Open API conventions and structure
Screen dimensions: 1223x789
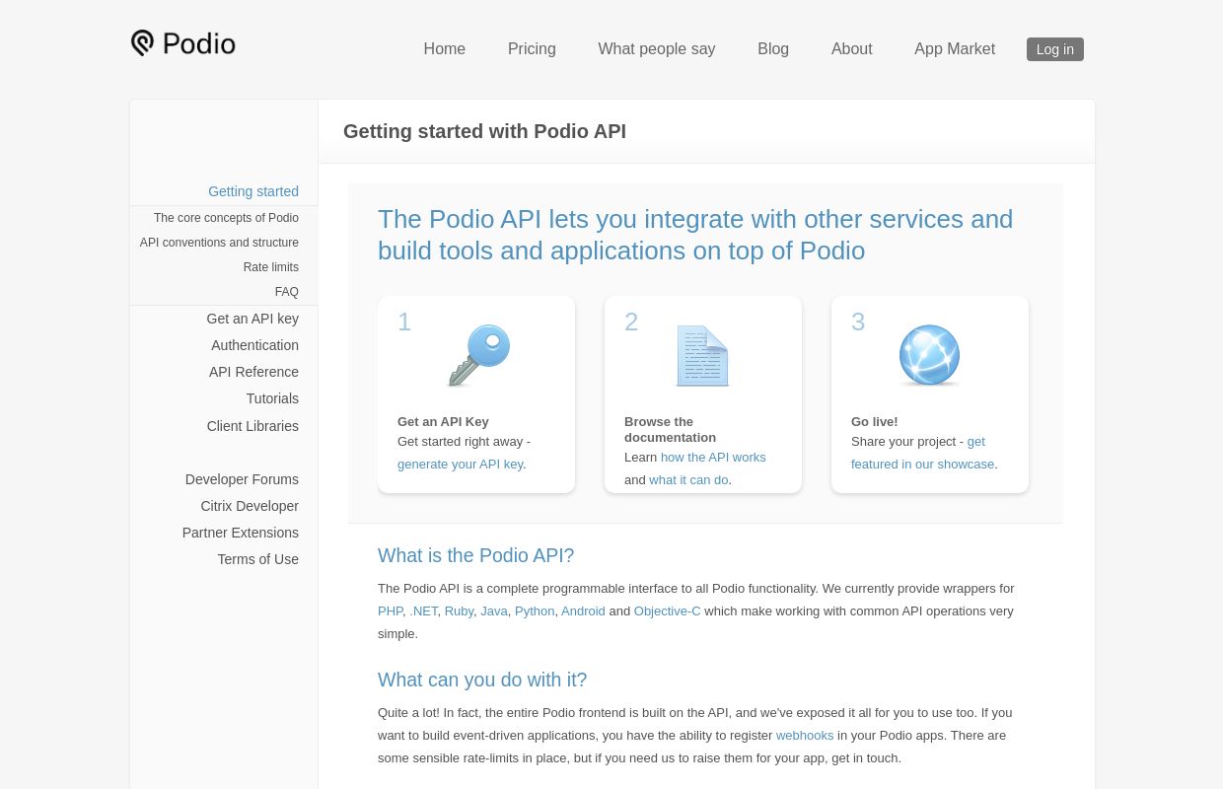click(219, 243)
